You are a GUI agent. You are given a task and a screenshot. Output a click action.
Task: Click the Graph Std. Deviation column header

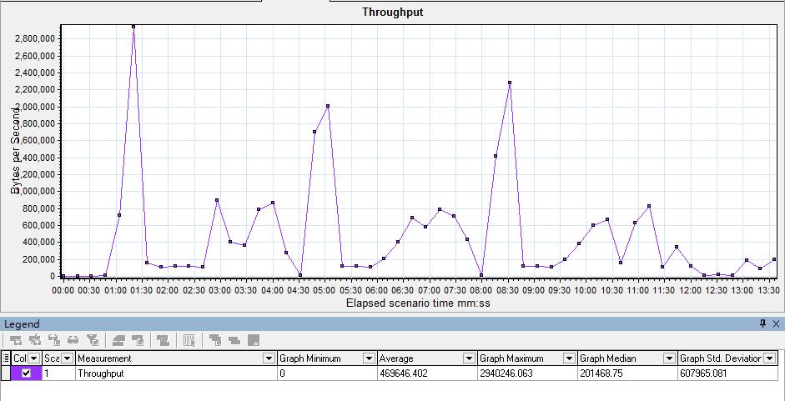point(721,358)
